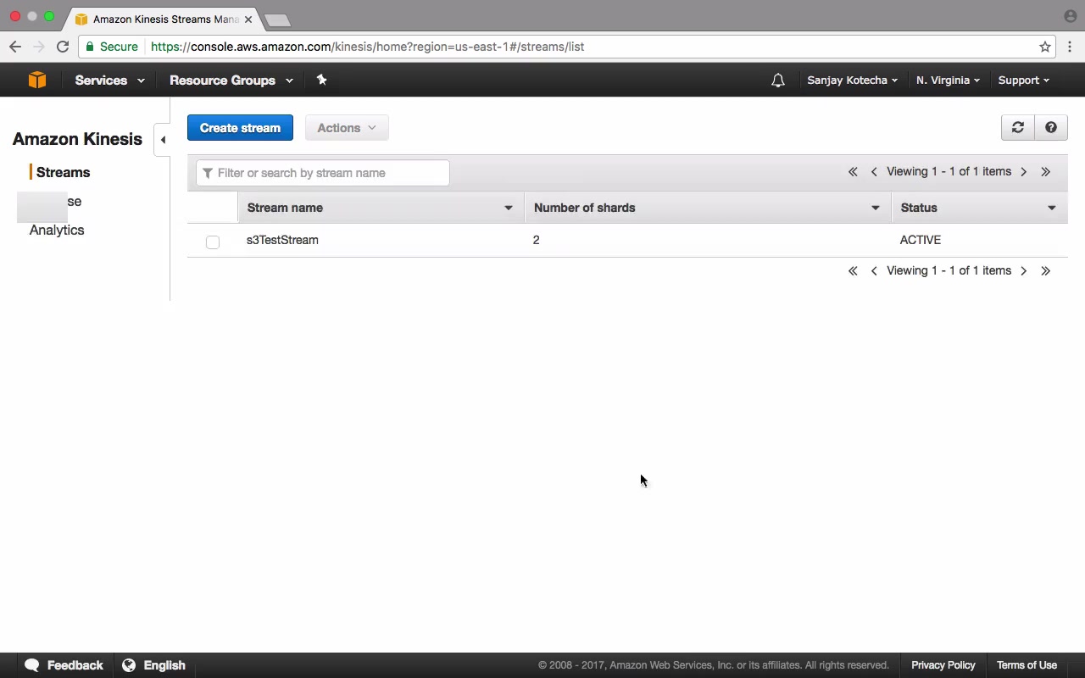Open the Support dropdown menu
The height and width of the screenshot is (678, 1085).
[1023, 81]
